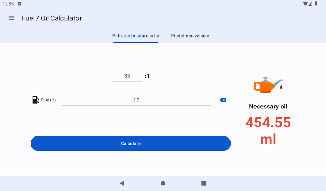Click the Calculate button
The image size is (326, 191).
tap(131, 143)
